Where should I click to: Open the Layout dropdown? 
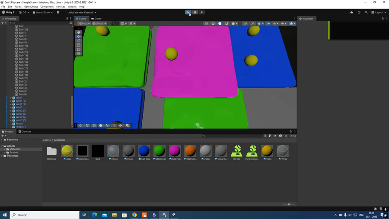379,13
